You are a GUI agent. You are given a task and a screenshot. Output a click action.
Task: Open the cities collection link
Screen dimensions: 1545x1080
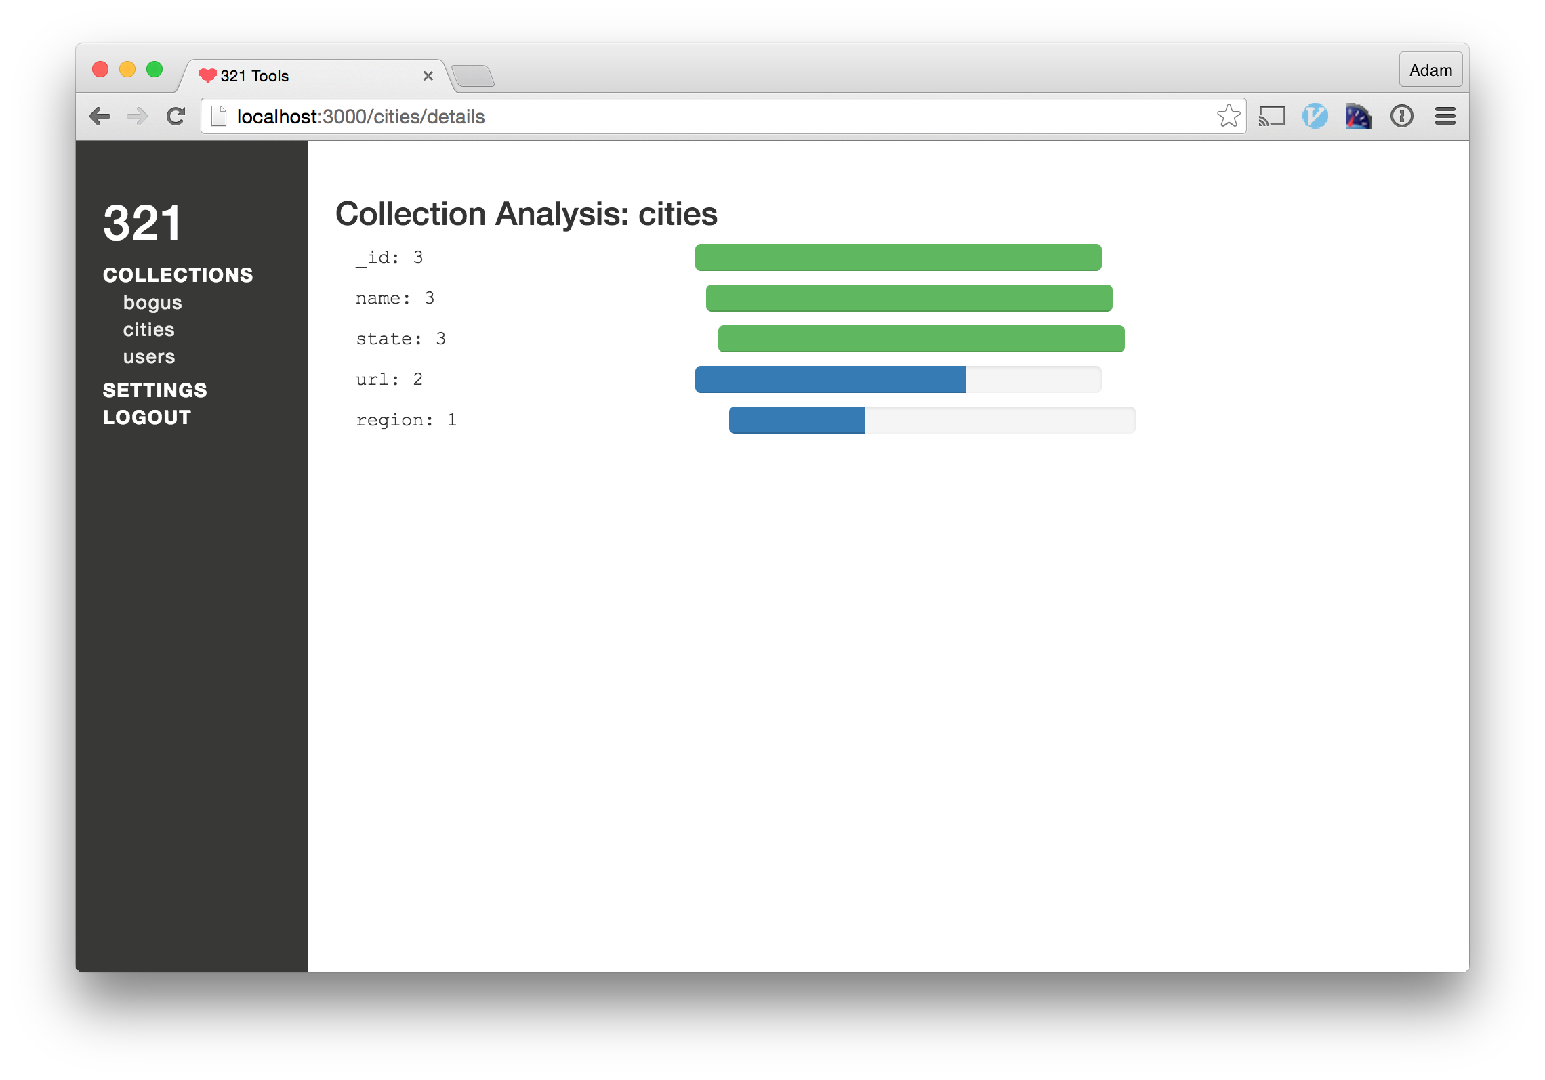click(149, 330)
